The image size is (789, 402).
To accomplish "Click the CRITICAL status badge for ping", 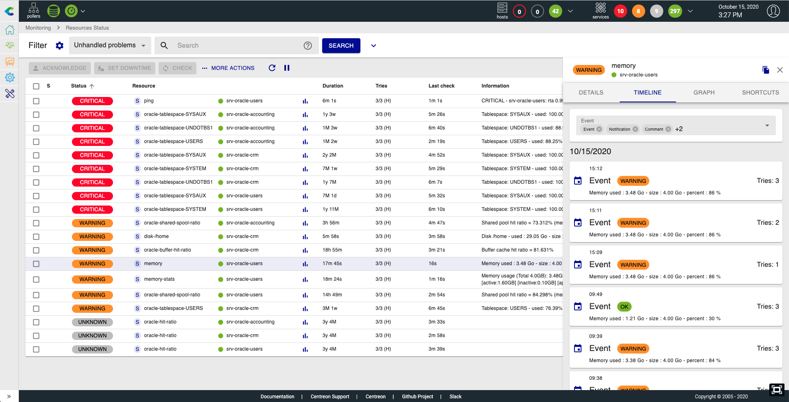I will [92, 101].
